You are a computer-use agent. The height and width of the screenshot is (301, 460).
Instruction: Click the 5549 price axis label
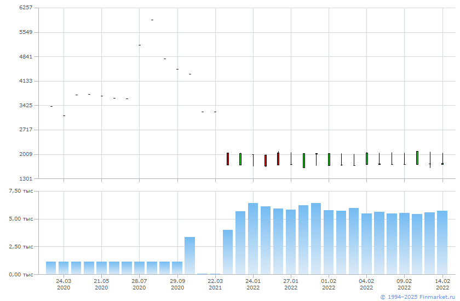point(26,32)
